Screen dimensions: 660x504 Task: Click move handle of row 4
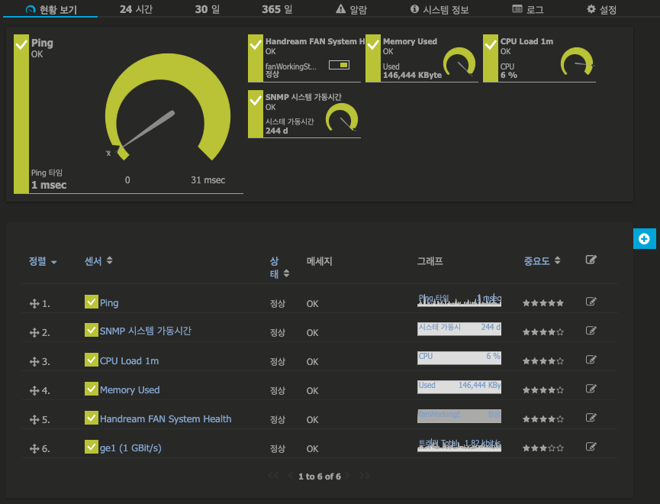pos(34,391)
